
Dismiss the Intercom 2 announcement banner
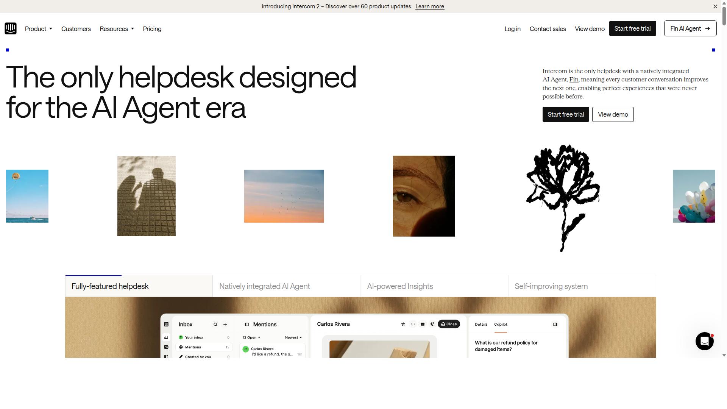715,6
